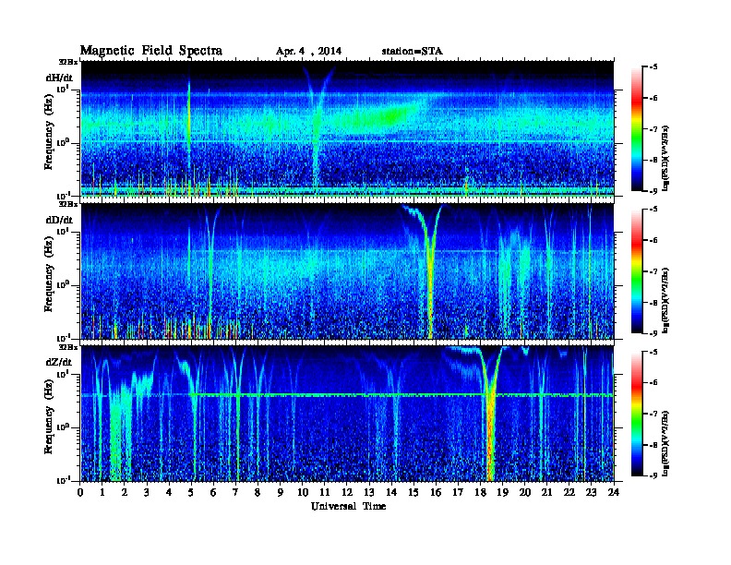This screenshot has width=731, height=565.
Task: Click the "-7" tick on dZ/dt colorbar
Action: point(653,414)
